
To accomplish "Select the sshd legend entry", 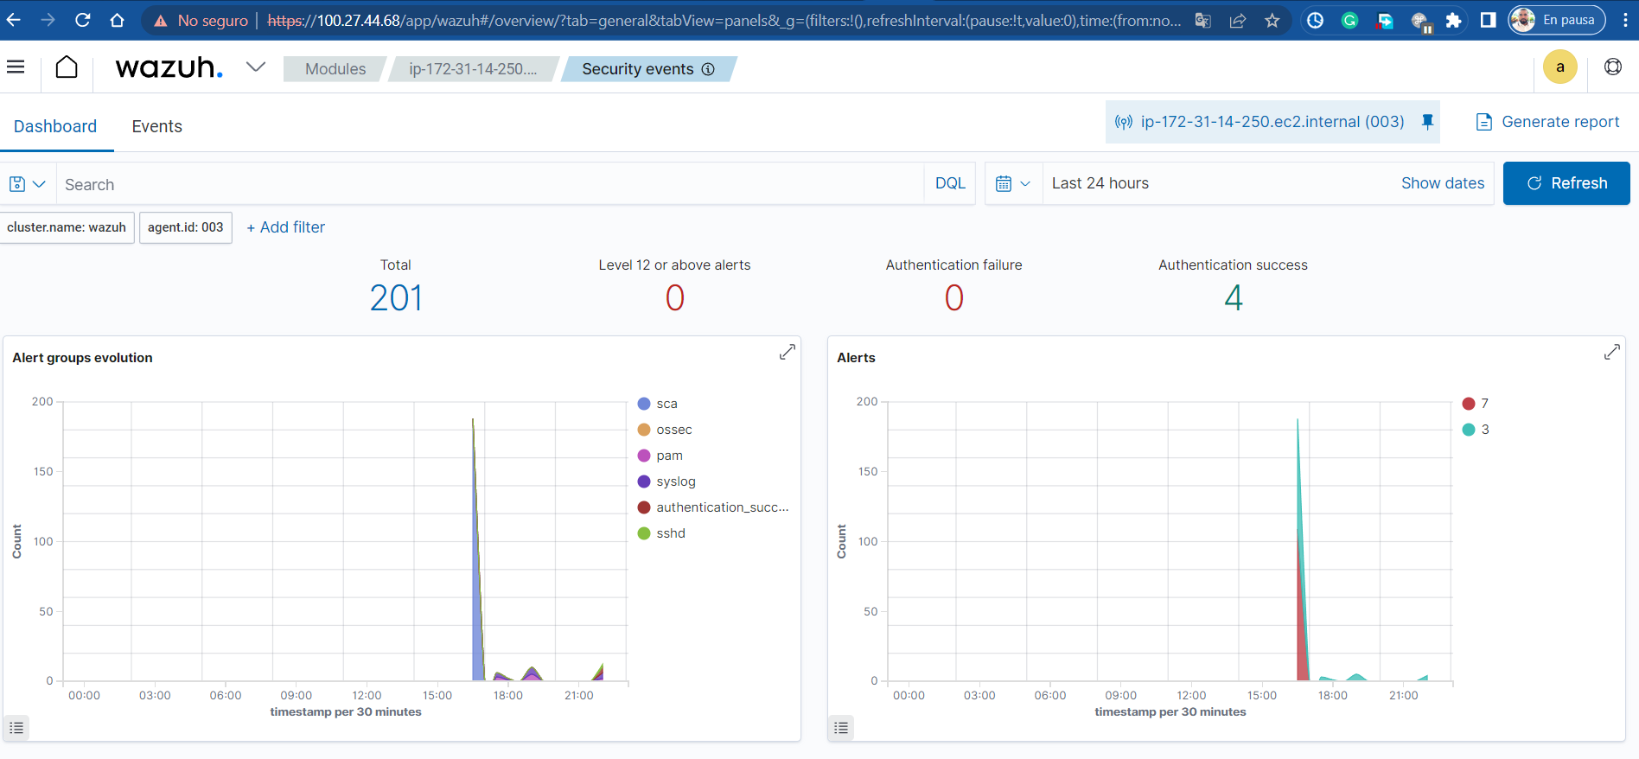I will (670, 533).
